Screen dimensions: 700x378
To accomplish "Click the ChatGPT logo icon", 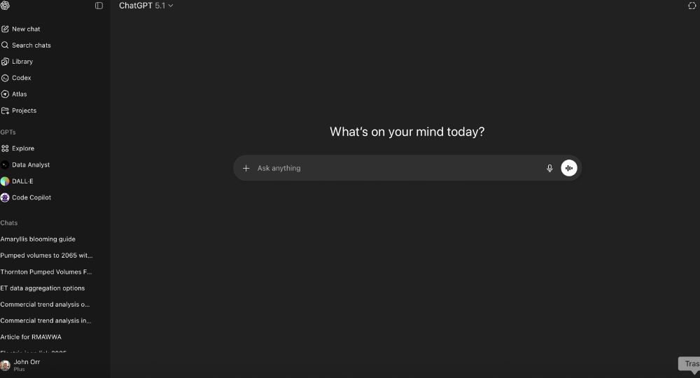I will point(5,6).
